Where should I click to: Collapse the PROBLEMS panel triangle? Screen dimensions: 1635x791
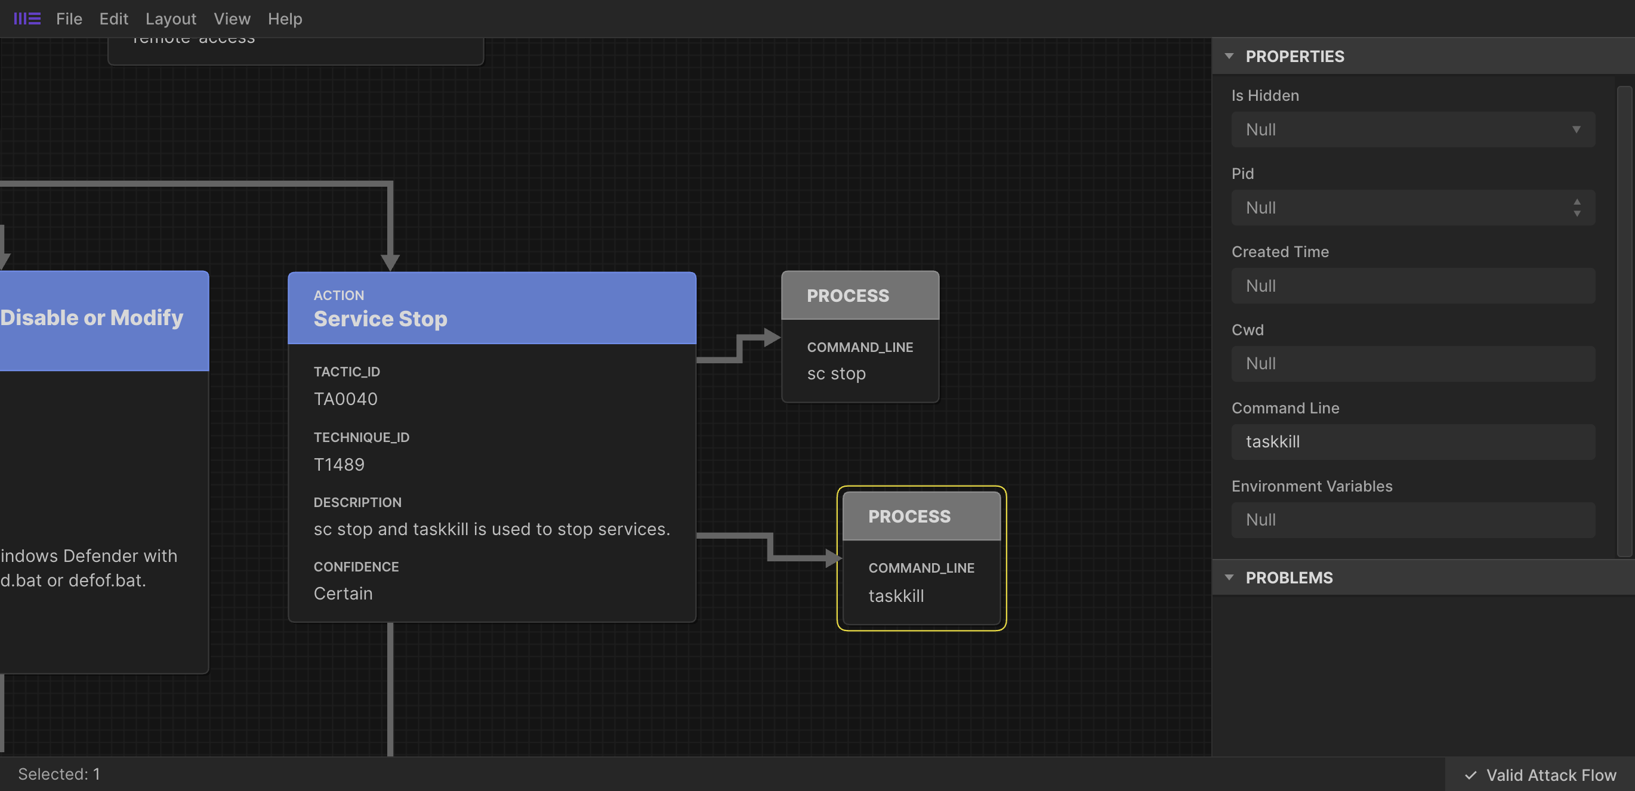click(x=1230, y=577)
